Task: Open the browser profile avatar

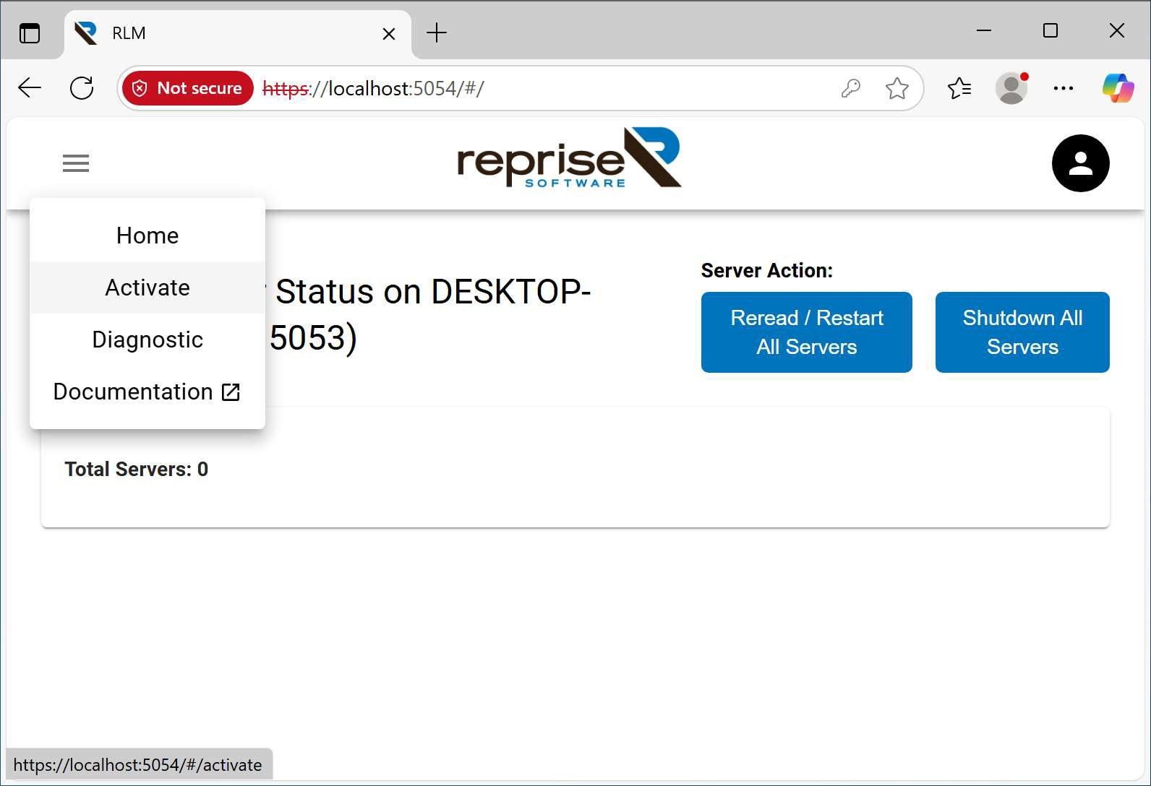Action: tap(1011, 88)
